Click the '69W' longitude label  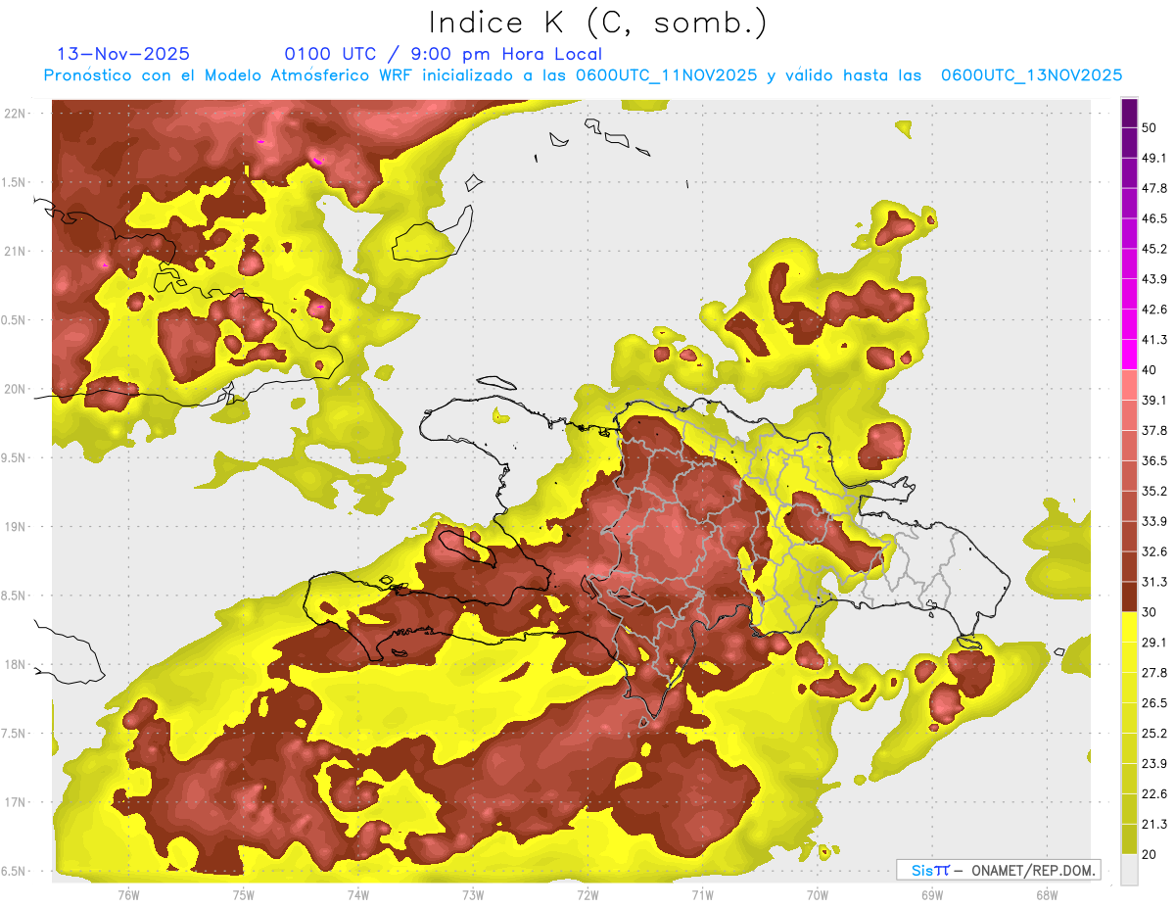(x=932, y=894)
